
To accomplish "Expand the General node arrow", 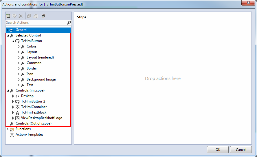I will [x=8, y=30].
